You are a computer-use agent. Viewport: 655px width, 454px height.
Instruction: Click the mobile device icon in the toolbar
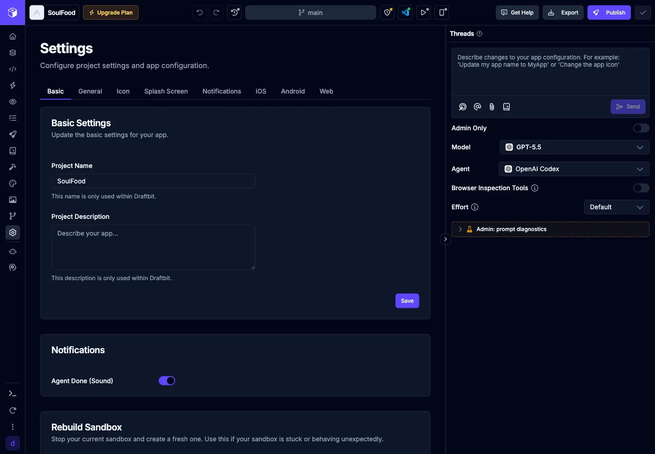(442, 13)
